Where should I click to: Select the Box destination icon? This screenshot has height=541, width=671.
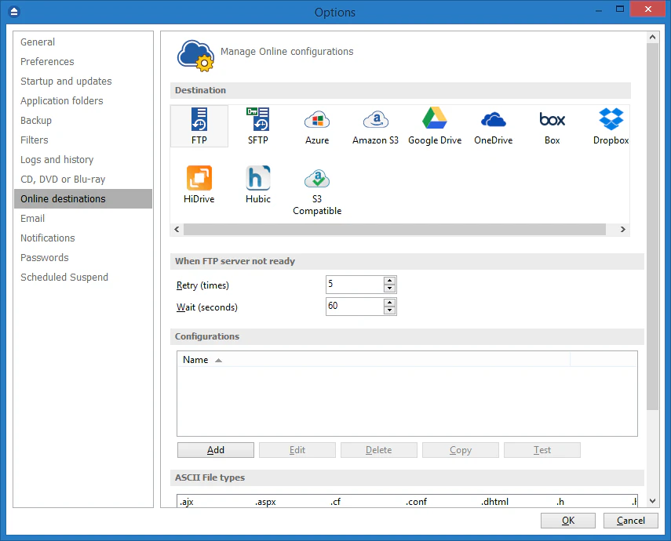click(552, 125)
